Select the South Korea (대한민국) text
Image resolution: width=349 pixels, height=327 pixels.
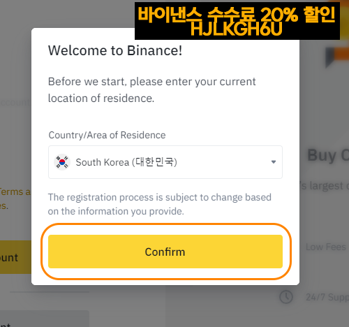pos(126,162)
